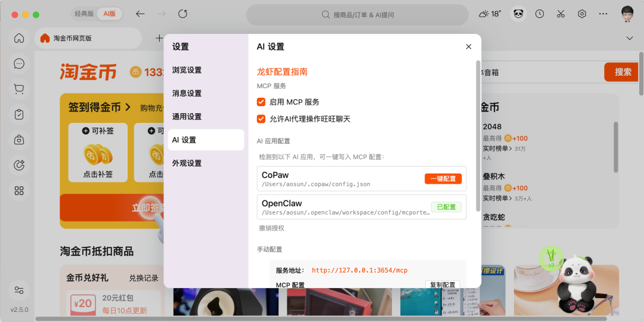The height and width of the screenshot is (322, 644).
Task: Click the gold coin icon beside balance
Action: pyautogui.click(x=137, y=72)
